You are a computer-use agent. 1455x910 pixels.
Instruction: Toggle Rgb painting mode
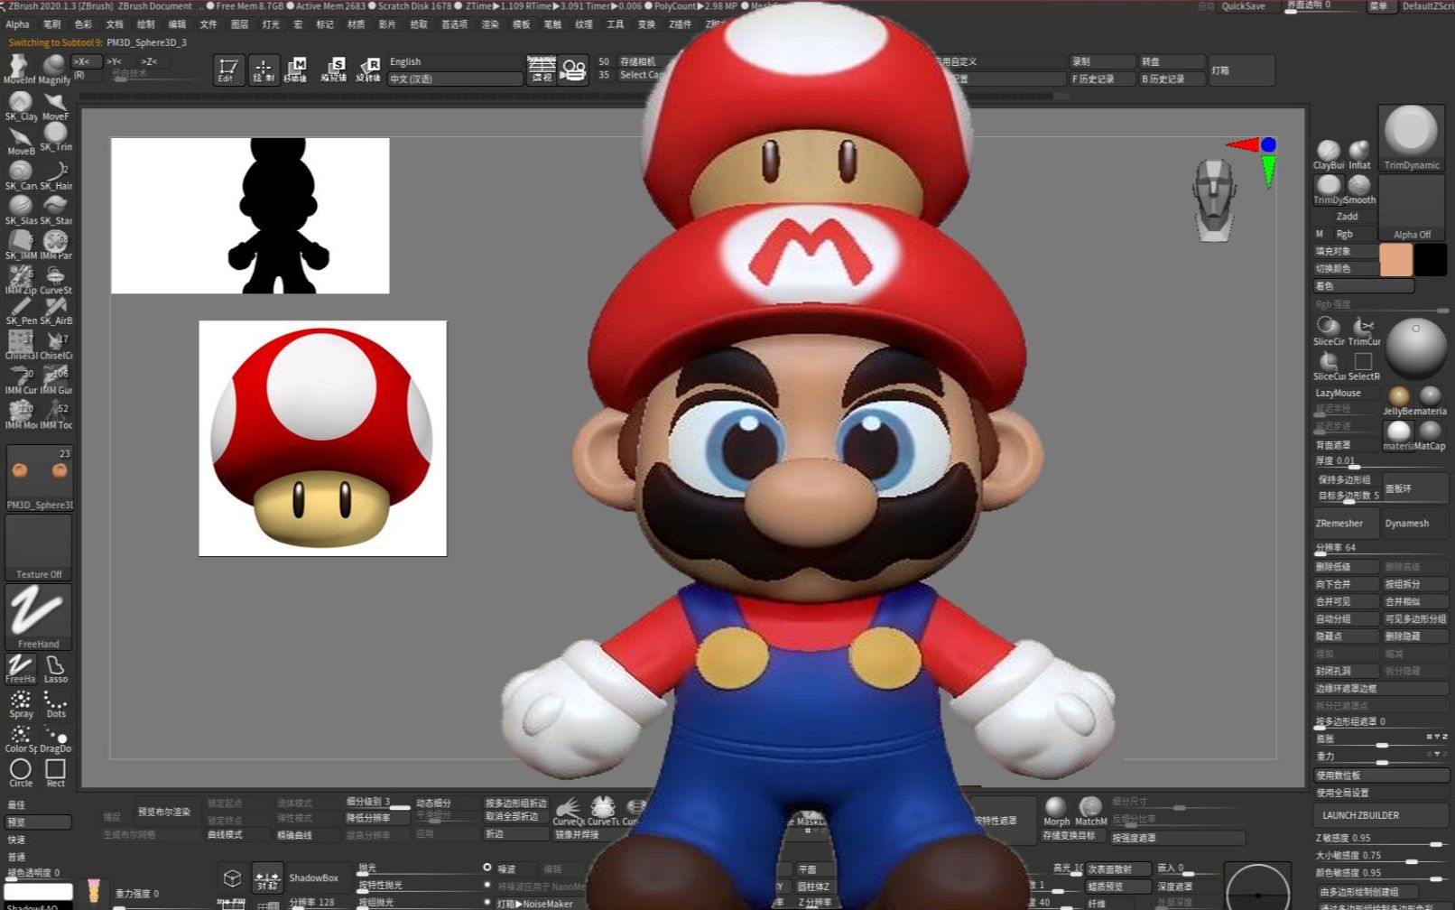[x=1346, y=234]
